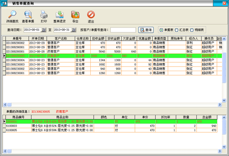This screenshot has width=229, height=156.
Task: Click the 颜色 column header
Action: [x=104, y=117]
